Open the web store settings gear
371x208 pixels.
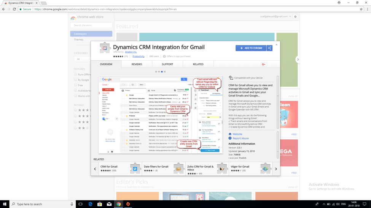click(x=295, y=17)
